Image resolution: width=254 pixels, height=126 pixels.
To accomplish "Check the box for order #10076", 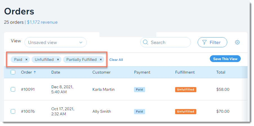I will 13,111.
